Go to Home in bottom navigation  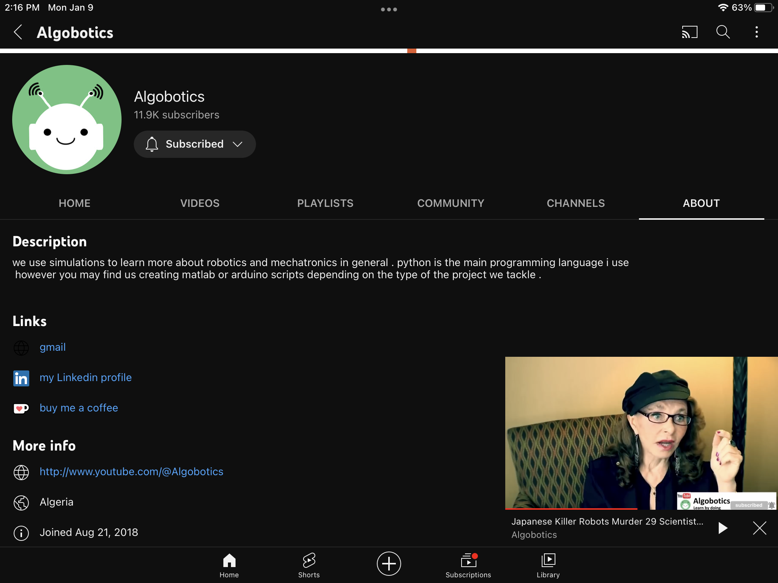(229, 566)
